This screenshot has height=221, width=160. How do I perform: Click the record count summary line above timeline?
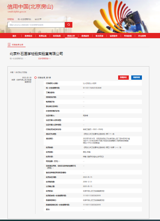click(x=18, y=72)
